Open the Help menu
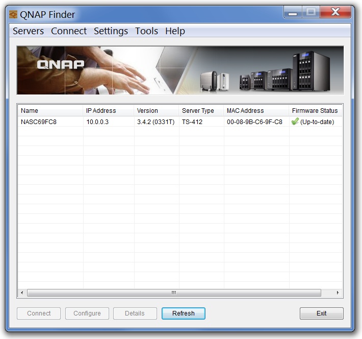This screenshot has width=362, height=339. [175, 31]
